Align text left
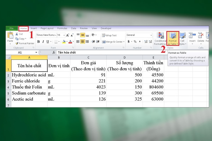This screenshot has height=141, width=212. pyautogui.click(x=78, y=42)
